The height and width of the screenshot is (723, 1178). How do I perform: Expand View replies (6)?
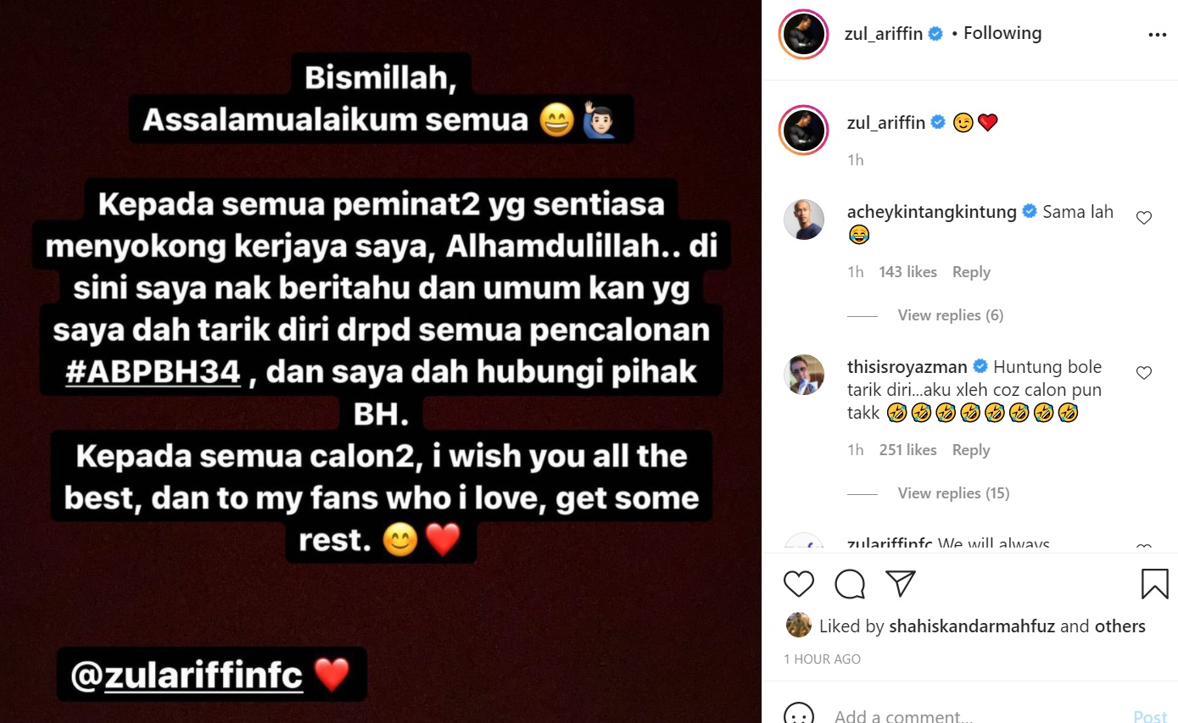(951, 315)
